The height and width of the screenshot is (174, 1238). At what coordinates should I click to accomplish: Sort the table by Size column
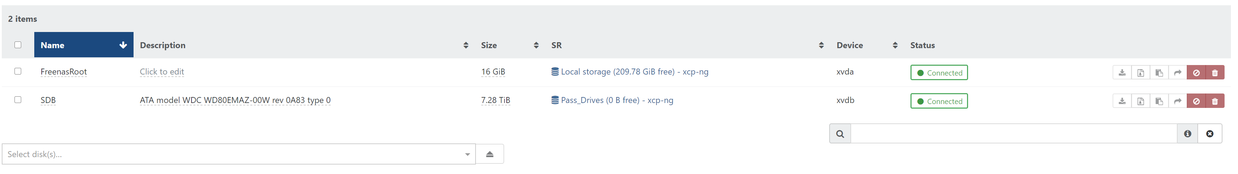(509, 45)
